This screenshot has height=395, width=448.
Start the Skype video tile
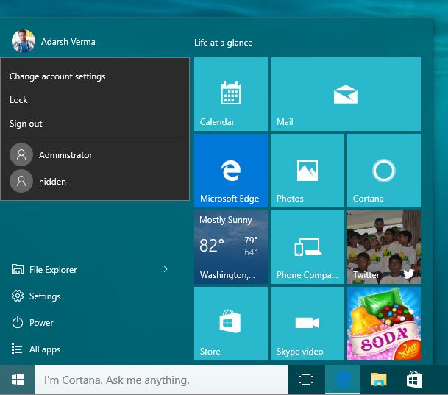coord(307,324)
